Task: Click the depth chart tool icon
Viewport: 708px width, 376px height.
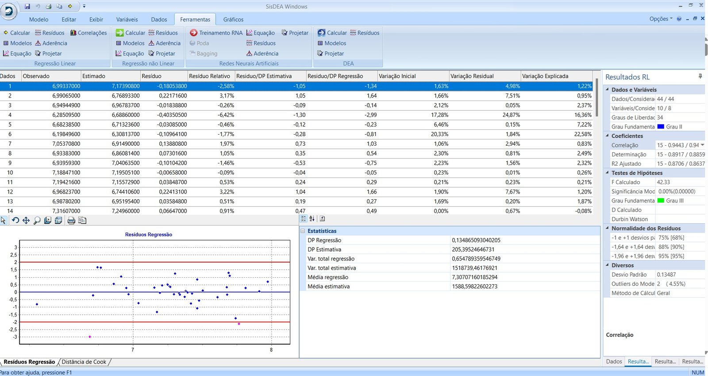Action: 48,220
